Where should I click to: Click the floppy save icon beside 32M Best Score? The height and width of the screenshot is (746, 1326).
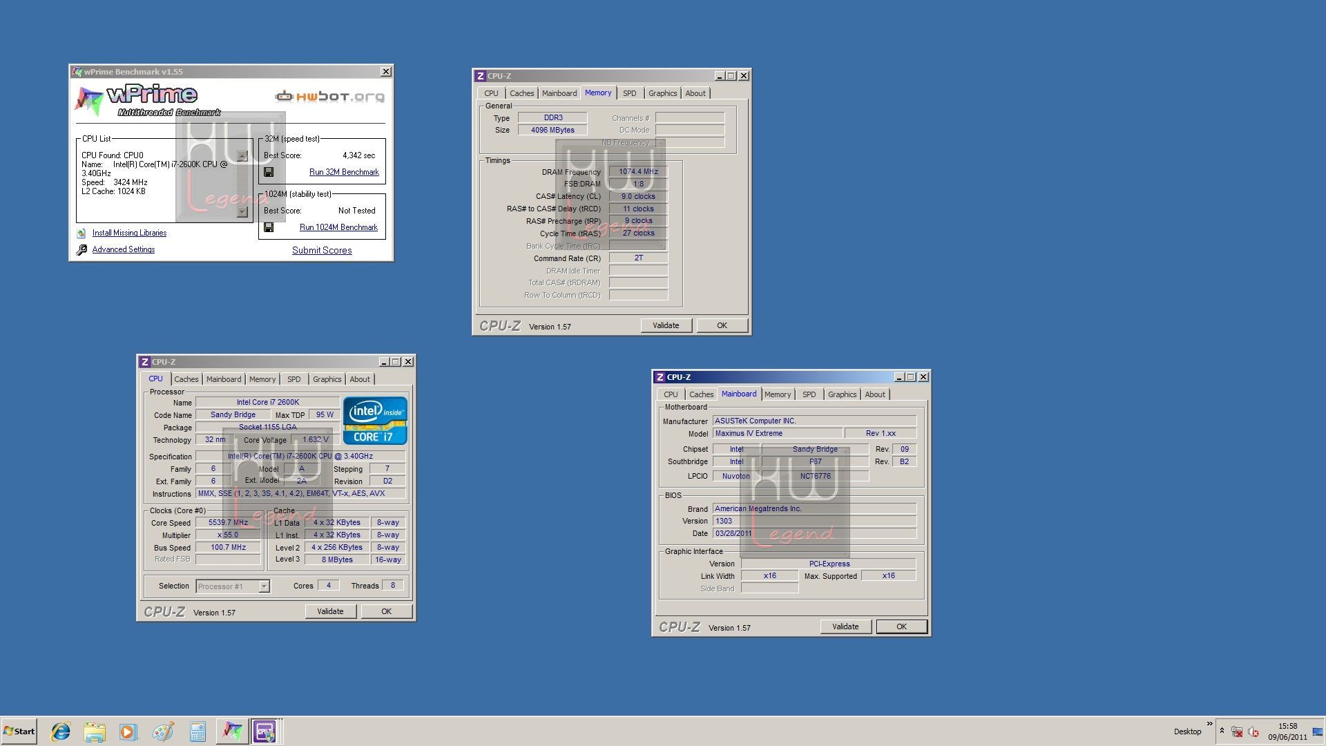tap(269, 172)
